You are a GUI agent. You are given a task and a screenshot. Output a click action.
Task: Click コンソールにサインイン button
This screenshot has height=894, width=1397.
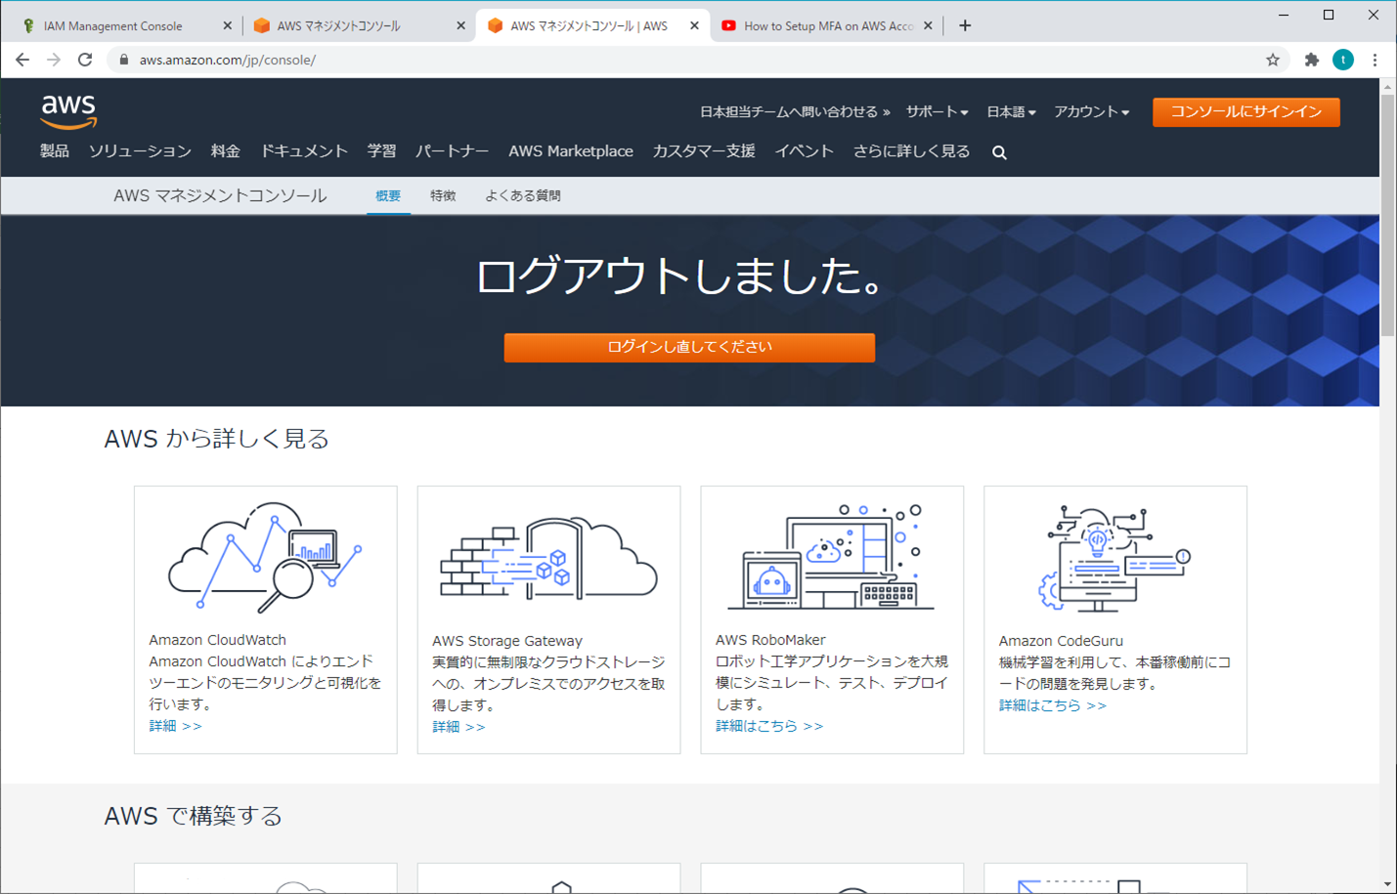1246,111
